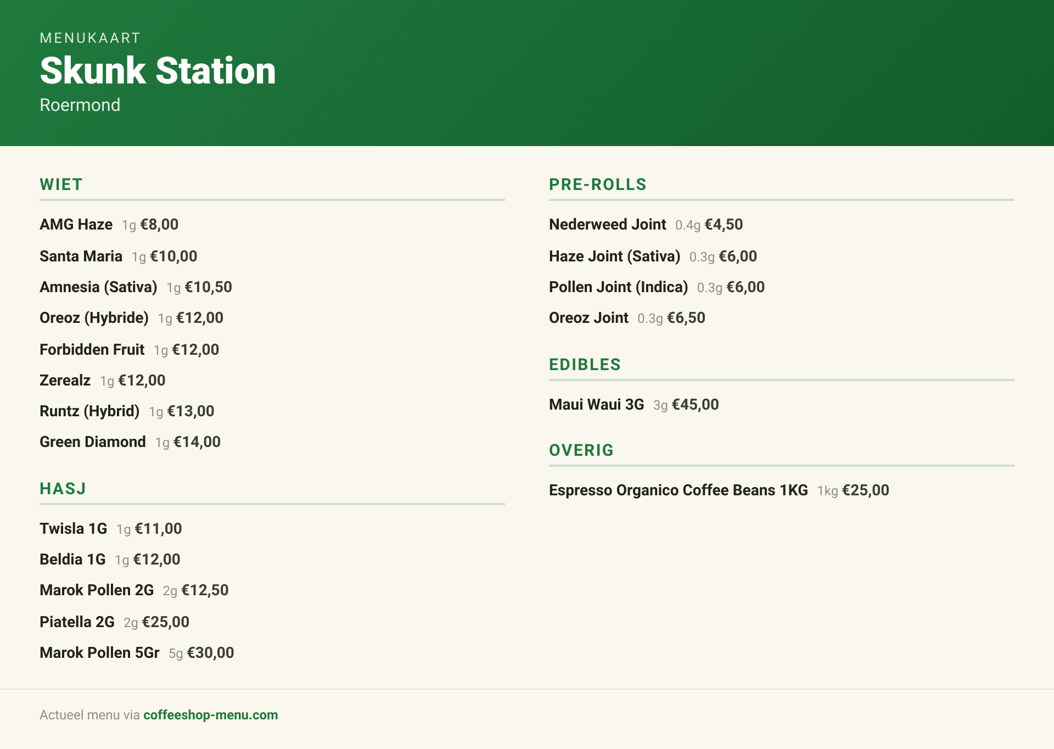
Task: Click the Skunk Station title
Action: [158, 71]
